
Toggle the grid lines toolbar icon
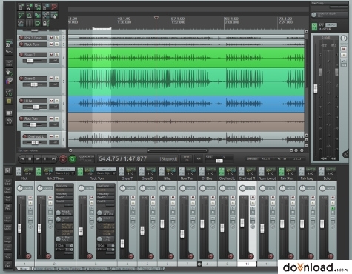pos(30,24)
